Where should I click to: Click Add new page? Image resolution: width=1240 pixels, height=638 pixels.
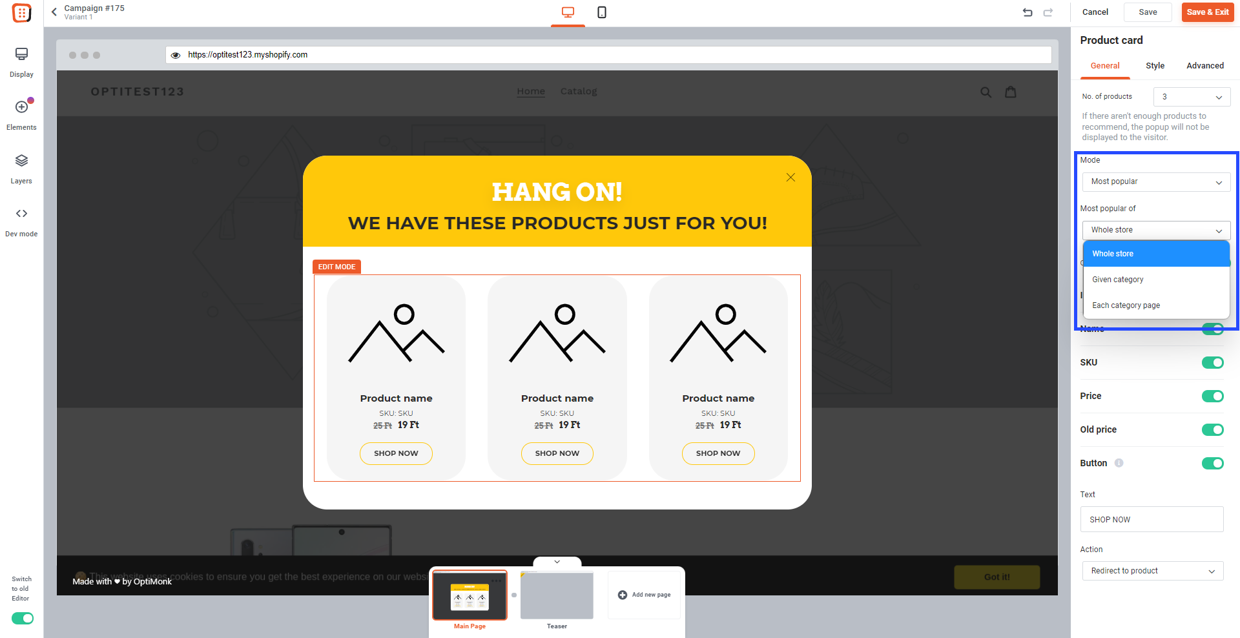coord(645,595)
